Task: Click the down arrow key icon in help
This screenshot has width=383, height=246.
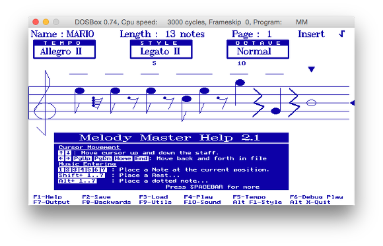Action: pyautogui.click(x=68, y=153)
